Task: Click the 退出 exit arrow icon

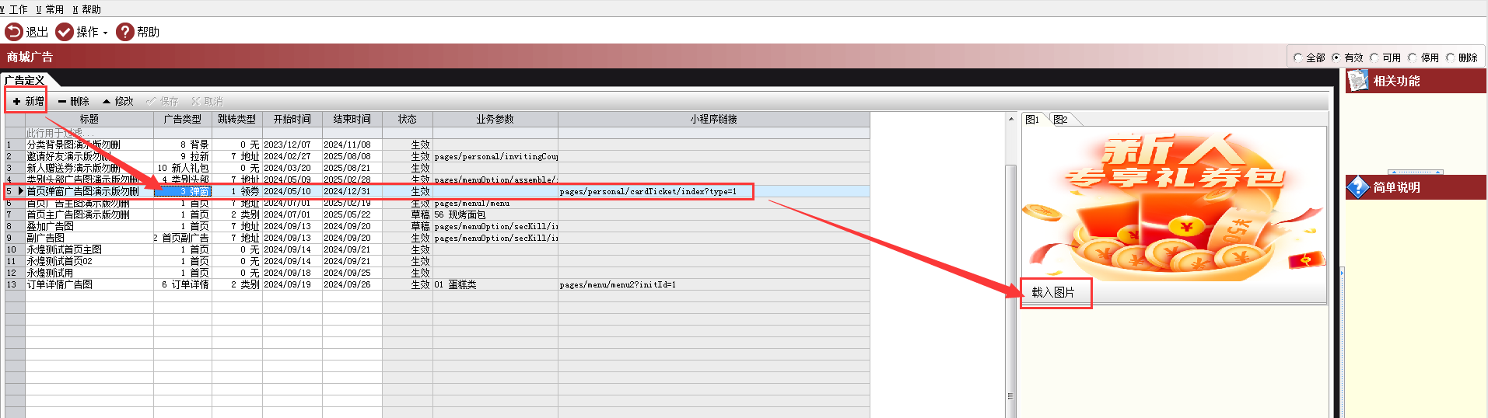Action: pos(13,32)
